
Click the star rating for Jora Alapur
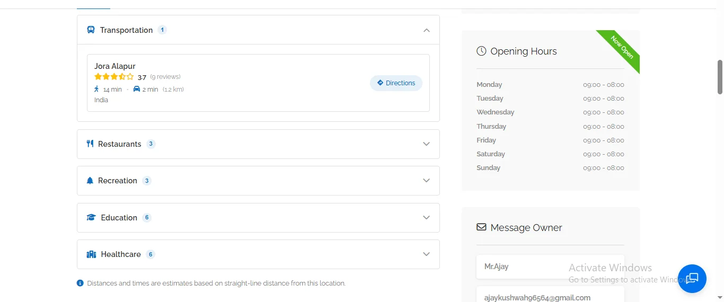[x=114, y=77]
